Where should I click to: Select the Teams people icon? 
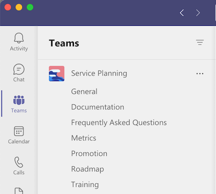click(19, 100)
